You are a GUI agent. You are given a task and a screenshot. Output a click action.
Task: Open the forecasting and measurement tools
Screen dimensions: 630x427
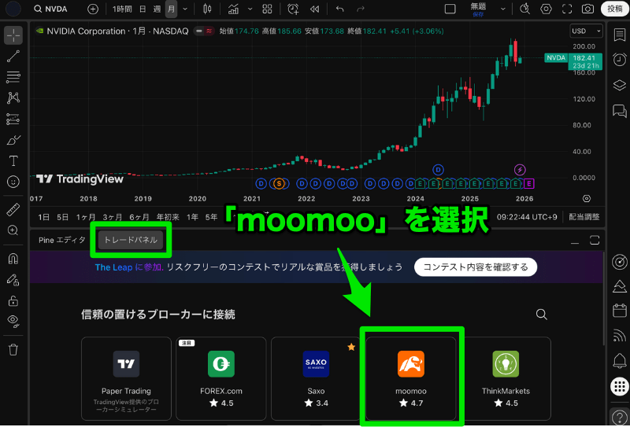tap(13, 119)
